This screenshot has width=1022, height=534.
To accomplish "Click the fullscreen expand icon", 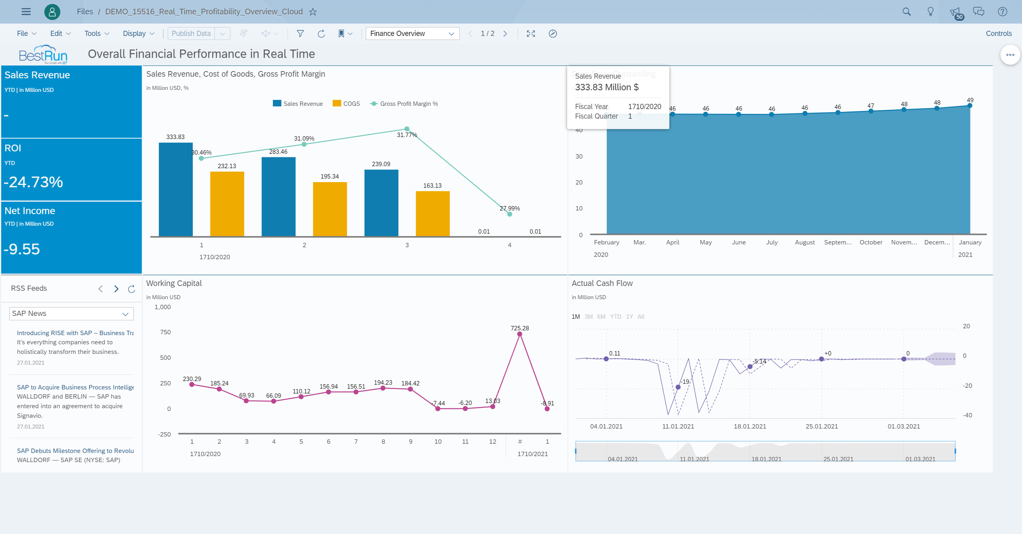I will click(531, 34).
